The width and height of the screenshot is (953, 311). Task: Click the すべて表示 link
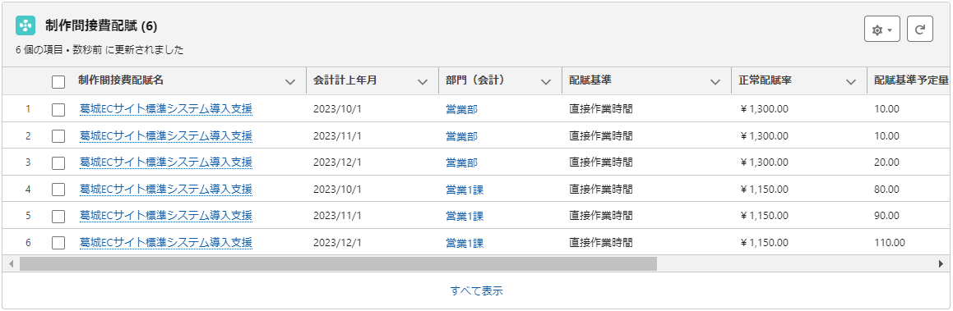coord(477,291)
